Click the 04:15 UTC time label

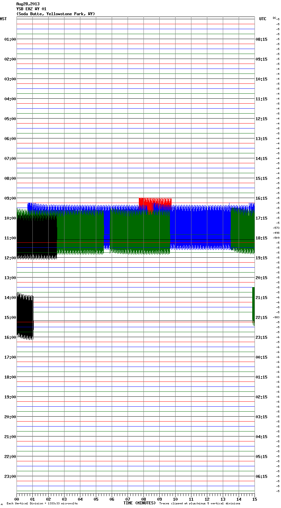tap(261, 437)
